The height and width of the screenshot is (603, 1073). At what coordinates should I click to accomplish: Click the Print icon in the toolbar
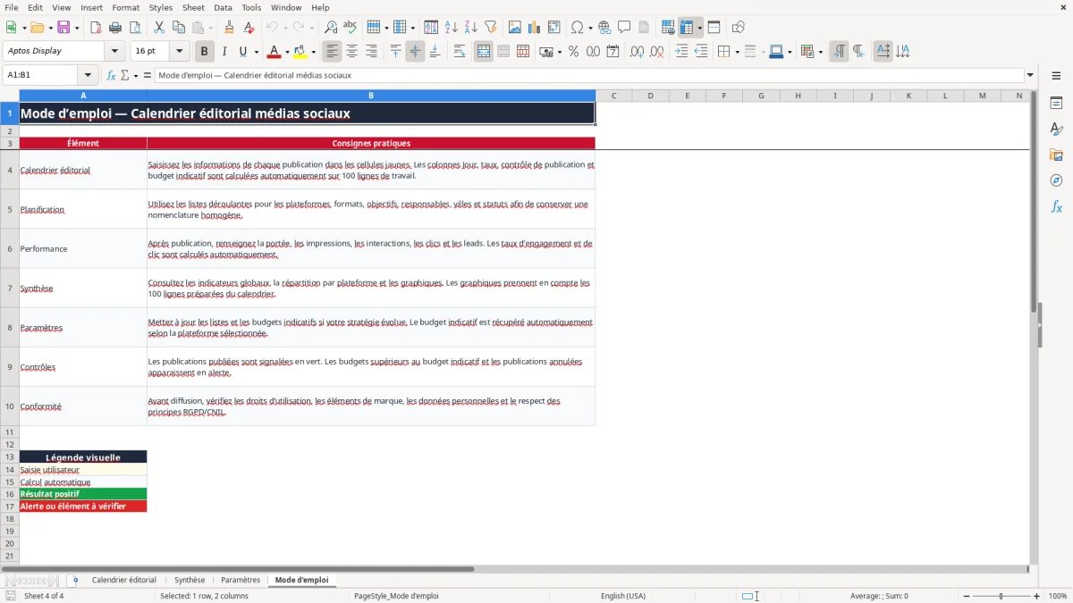point(115,28)
